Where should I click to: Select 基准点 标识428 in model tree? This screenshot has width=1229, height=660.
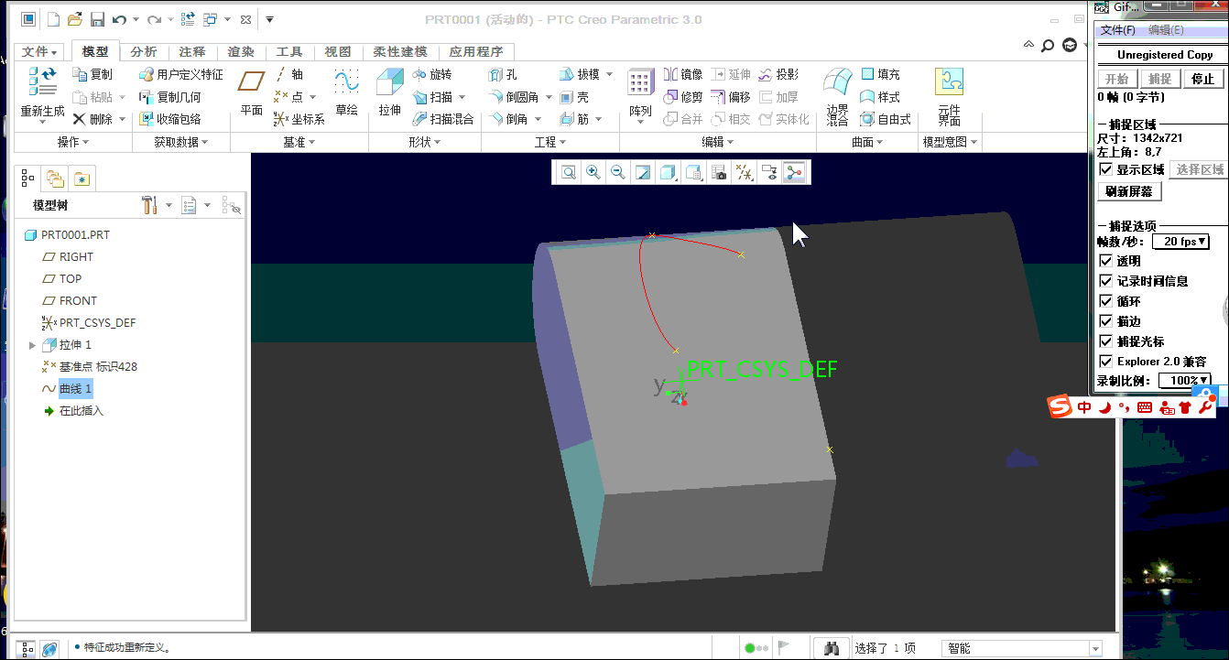coord(90,367)
